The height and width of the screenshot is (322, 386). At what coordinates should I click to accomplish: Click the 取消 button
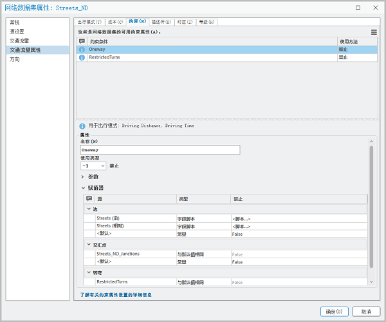pos(365,311)
